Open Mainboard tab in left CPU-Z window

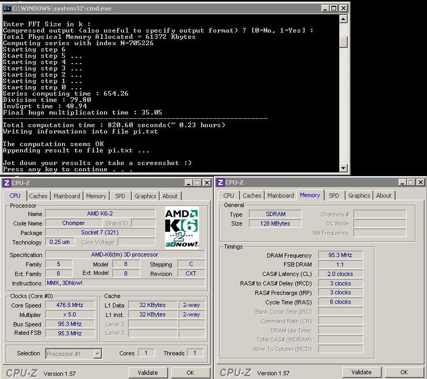click(x=67, y=196)
